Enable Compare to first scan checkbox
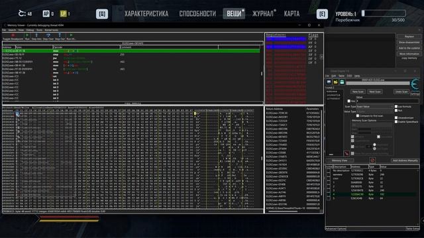This screenshot has width=424, height=238. (x=358, y=116)
